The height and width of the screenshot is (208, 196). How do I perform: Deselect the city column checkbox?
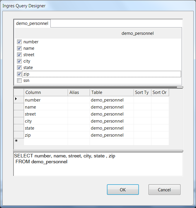(x=19, y=61)
